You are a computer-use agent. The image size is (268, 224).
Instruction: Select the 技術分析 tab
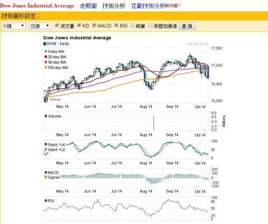click(x=114, y=6)
